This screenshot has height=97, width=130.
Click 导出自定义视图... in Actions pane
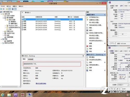coord(94,35)
